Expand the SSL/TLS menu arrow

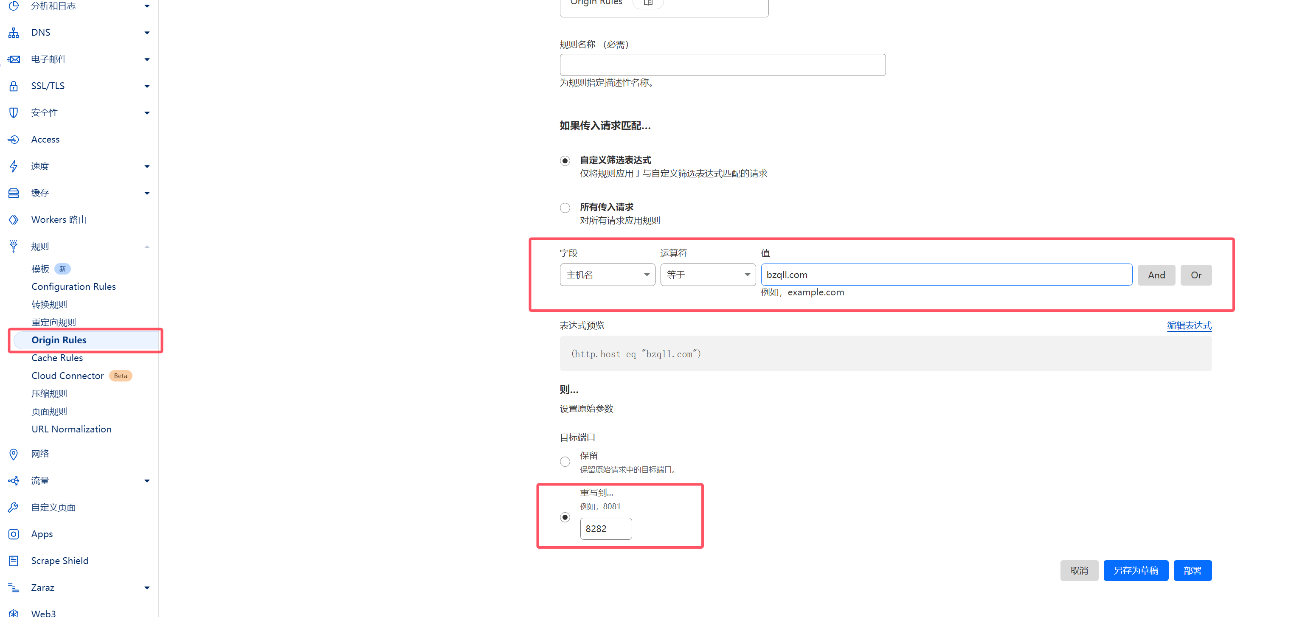pos(147,86)
